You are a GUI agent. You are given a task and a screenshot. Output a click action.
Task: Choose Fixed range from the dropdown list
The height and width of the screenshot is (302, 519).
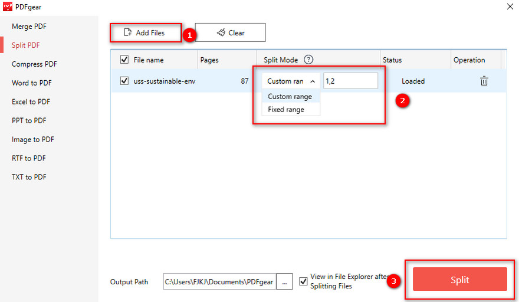point(291,109)
